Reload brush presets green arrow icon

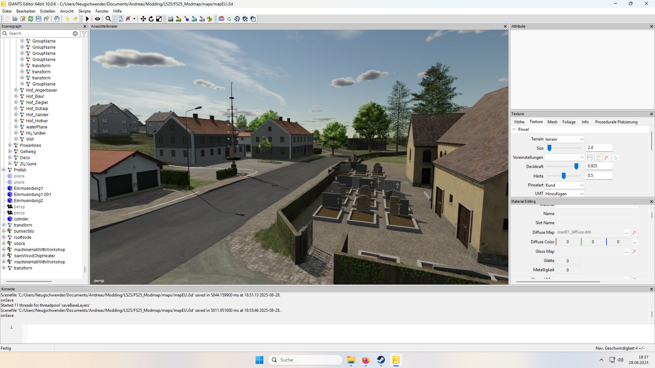tap(615, 157)
